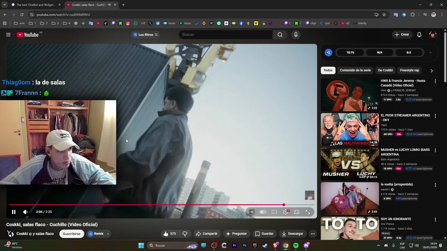Switch to theater mode
Viewport: 447px width, 251px height.
coord(296,212)
